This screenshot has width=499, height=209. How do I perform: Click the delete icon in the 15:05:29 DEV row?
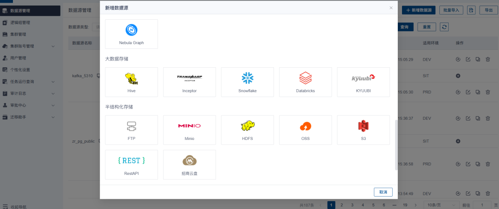(x=487, y=59)
